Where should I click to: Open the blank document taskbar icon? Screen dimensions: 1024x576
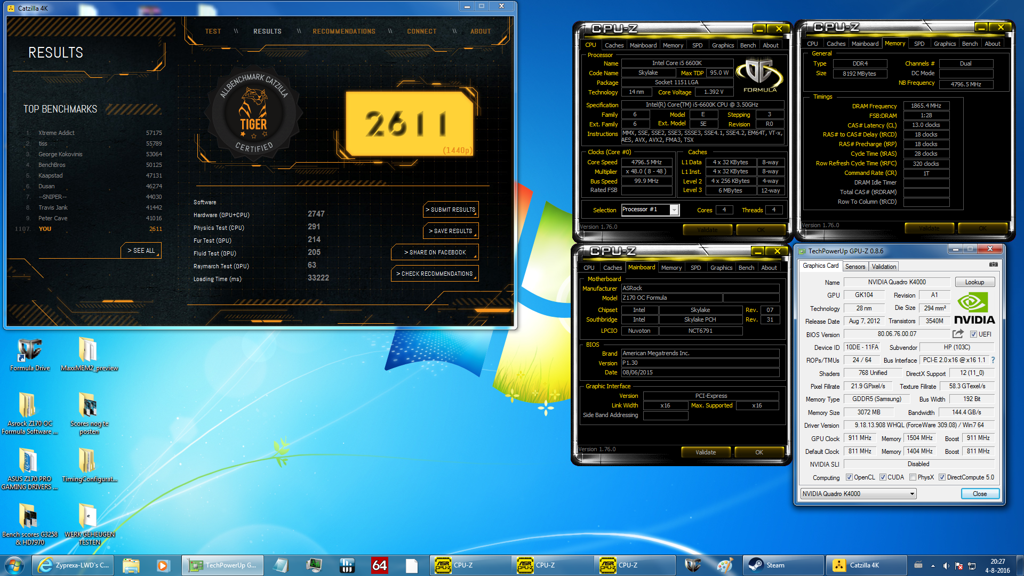coord(411,565)
